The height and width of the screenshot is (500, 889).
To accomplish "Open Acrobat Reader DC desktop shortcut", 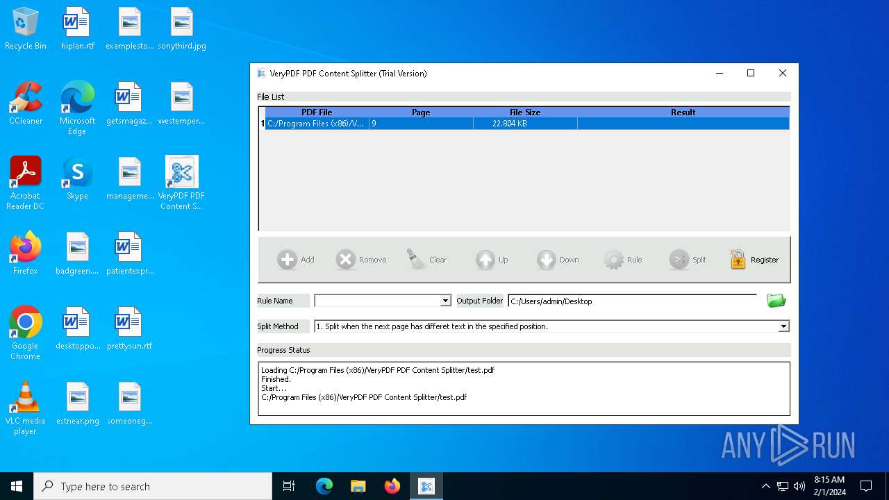I will (26, 183).
